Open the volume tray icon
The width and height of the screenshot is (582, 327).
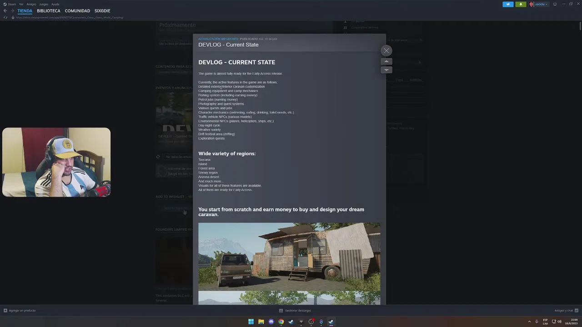(559, 322)
